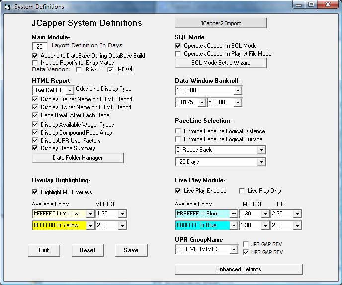This screenshot has height=285, width=342.
Task: Toggle Page Break After Each Race
Action: click(x=35, y=115)
